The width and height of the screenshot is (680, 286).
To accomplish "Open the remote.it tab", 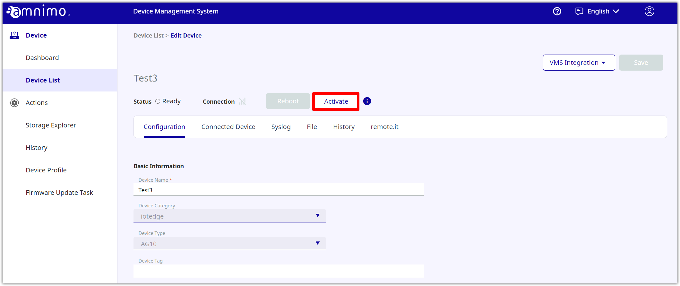I will pyautogui.click(x=384, y=127).
